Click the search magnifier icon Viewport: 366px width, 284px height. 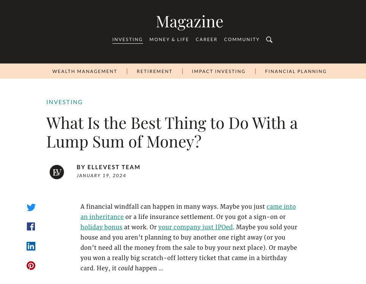pyautogui.click(x=269, y=40)
